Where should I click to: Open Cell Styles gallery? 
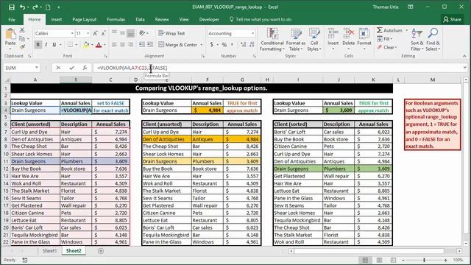coord(314,39)
